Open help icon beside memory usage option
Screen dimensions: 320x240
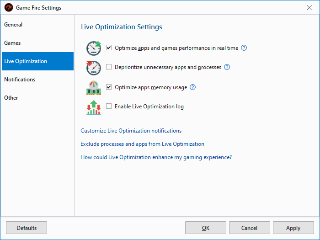click(192, 87)
